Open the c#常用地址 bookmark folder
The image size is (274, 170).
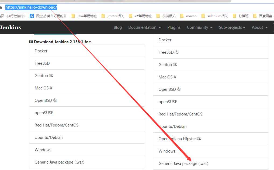coord(140,16)
